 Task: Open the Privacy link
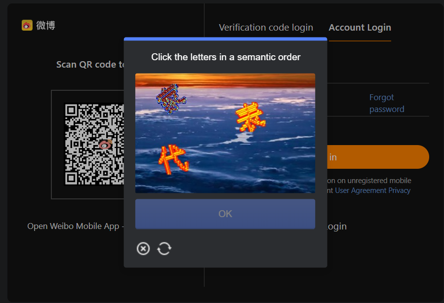[x=399, y=190]
